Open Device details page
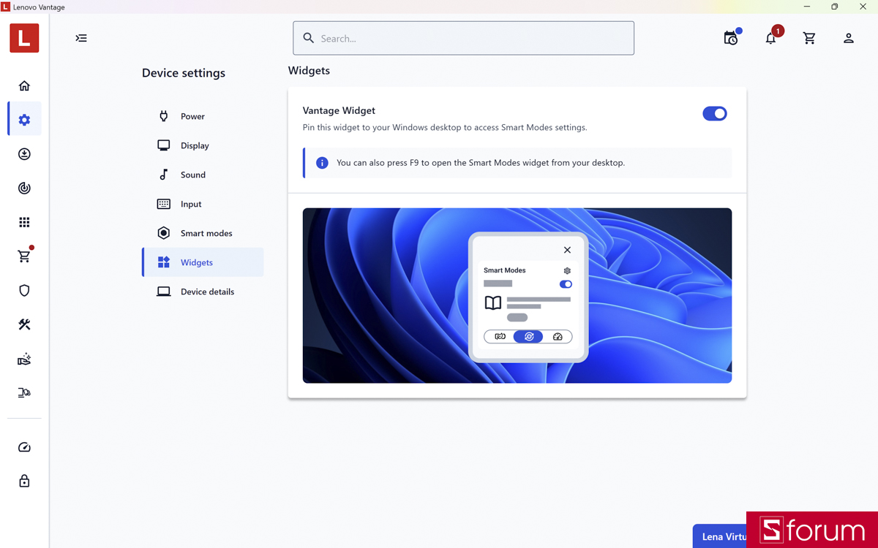The height and width of the screenshot is (548, 878). (203, 292)
